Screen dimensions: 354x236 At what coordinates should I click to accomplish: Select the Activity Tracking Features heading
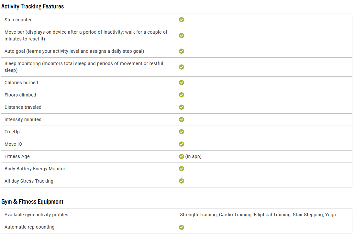pyautogui.click(x=32, y=6)
